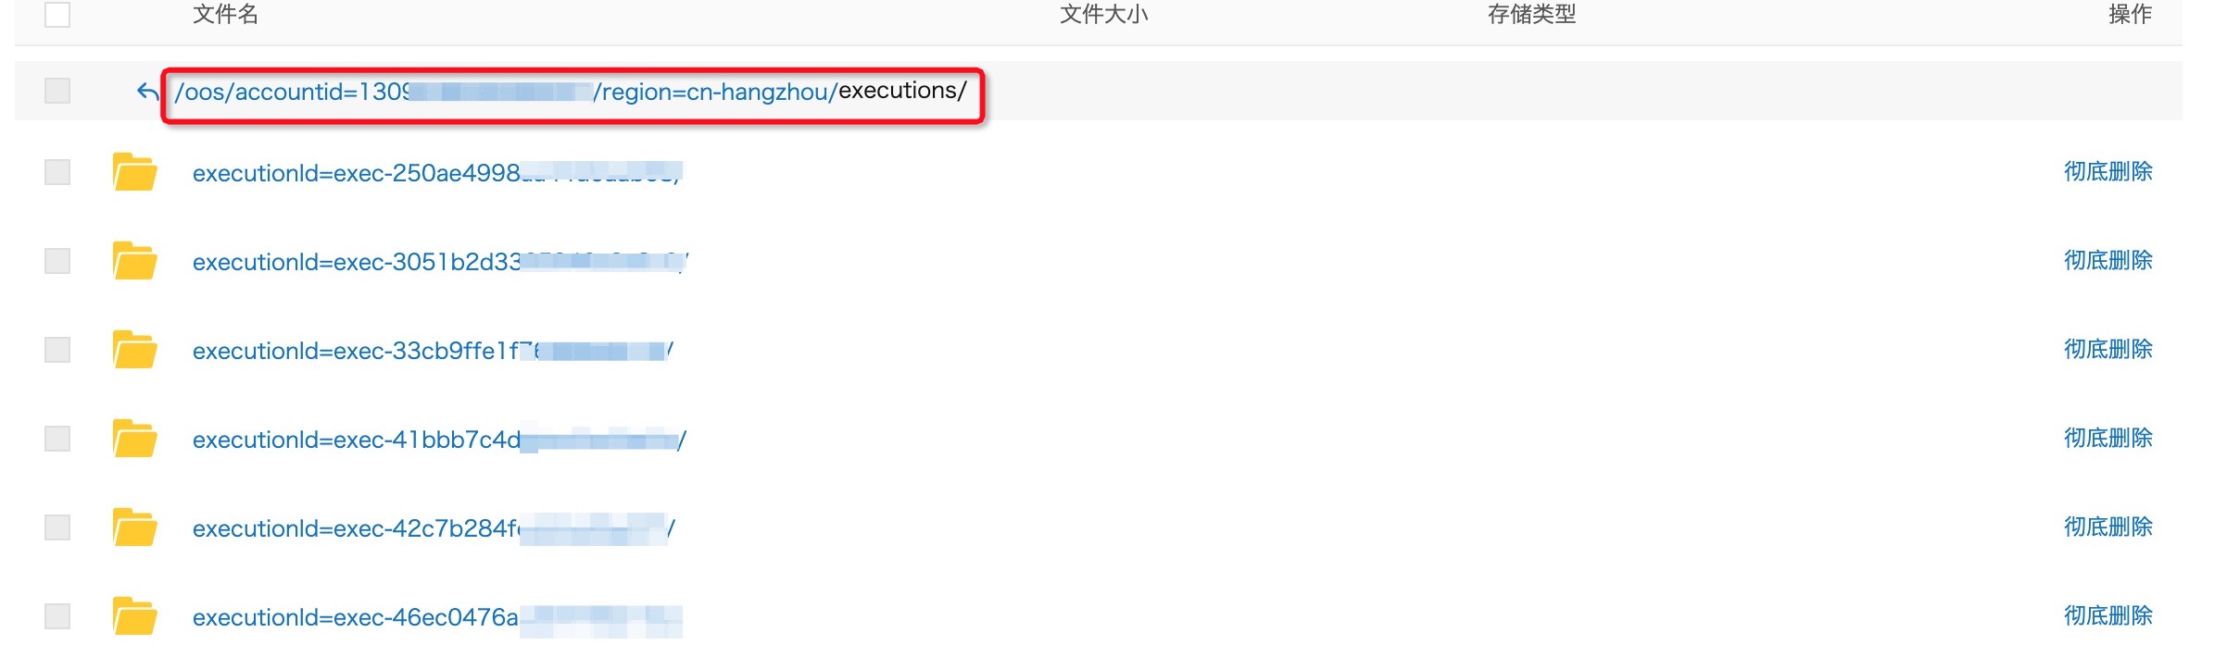Click the back arrow icon beside the path

tap(147, 91)
